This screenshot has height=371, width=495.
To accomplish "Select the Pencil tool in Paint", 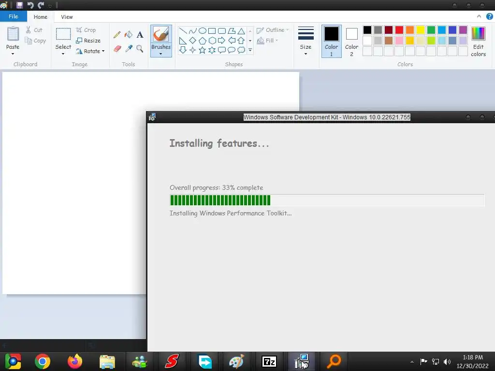I will [117, 35].
